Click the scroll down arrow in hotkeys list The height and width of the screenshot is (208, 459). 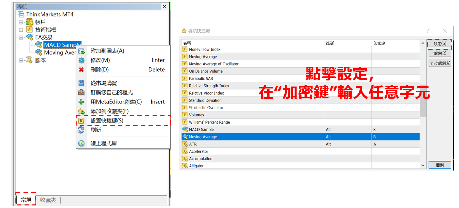pos(423,165)
